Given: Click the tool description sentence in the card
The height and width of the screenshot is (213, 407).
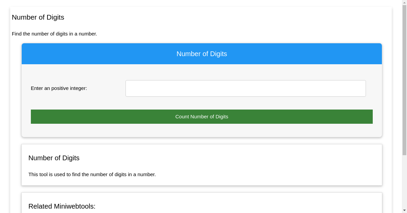Looking at the screenshot, I should pyautogui.click(x=92, y=174).
